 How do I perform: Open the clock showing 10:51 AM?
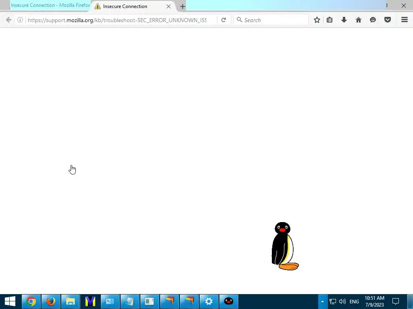[x=375, y=301]
